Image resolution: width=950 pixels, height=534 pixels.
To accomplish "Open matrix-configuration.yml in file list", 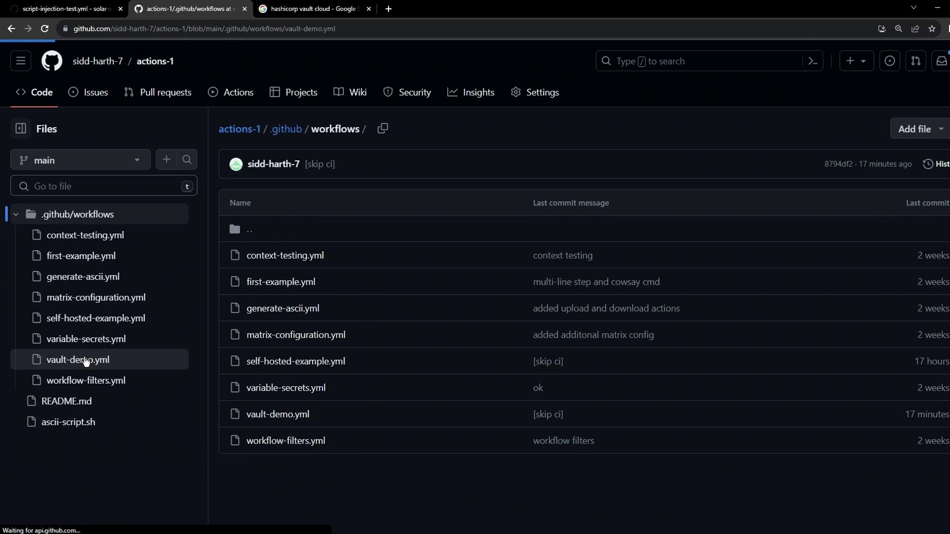I will coord(296,335).
